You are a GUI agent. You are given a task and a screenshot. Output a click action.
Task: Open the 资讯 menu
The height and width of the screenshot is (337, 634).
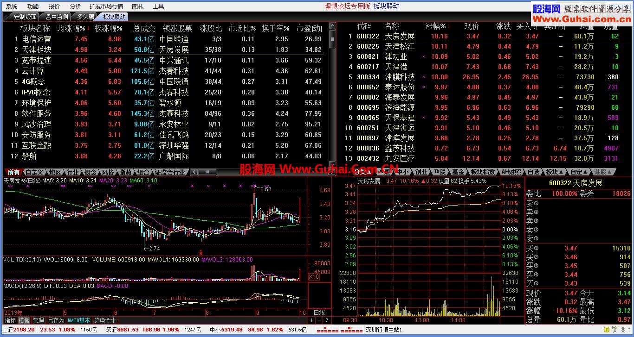pos(137,6)
